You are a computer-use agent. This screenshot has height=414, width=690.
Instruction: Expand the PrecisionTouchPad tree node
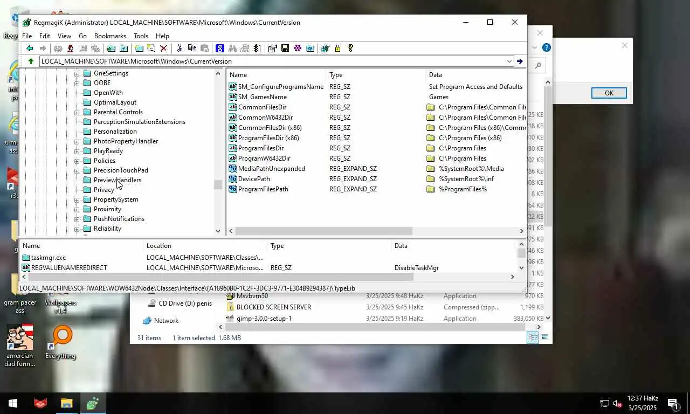77,170
